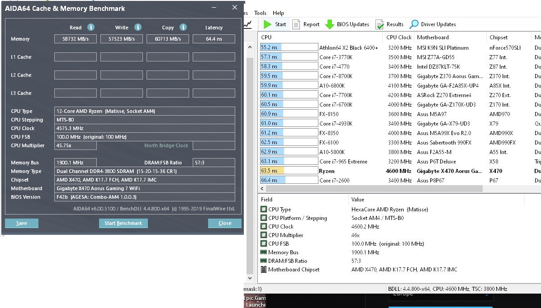This screenshot has width=541, height=308.
Task: Click the Close button in benchmark dialog
Action: point(225,223)
